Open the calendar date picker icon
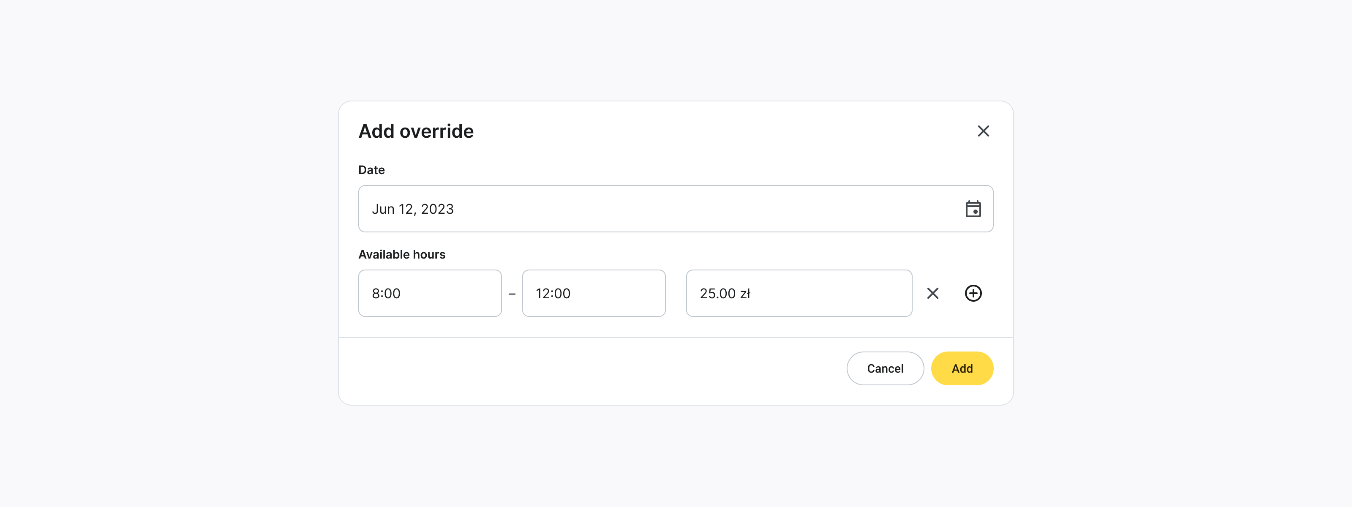This screenshot has height=507, width=1352. click(973, 209)
